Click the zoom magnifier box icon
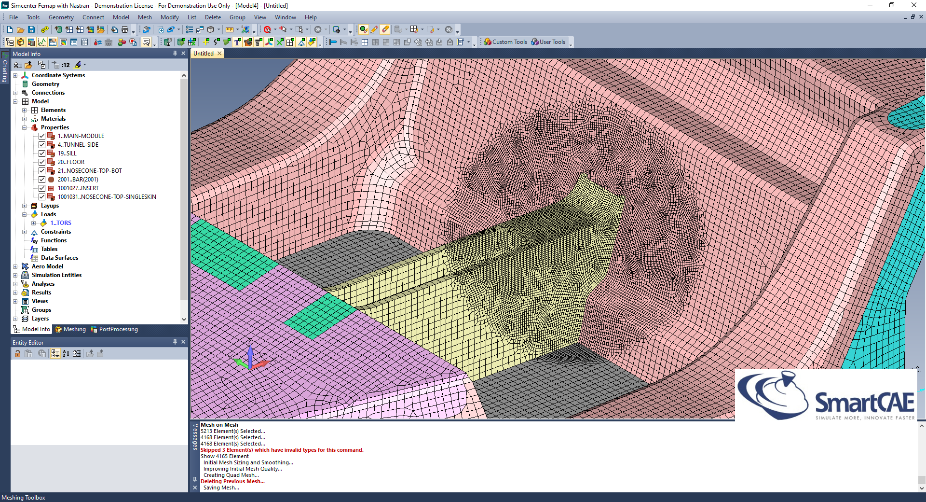Screen dimensions: 926x502 coord(160,29)
